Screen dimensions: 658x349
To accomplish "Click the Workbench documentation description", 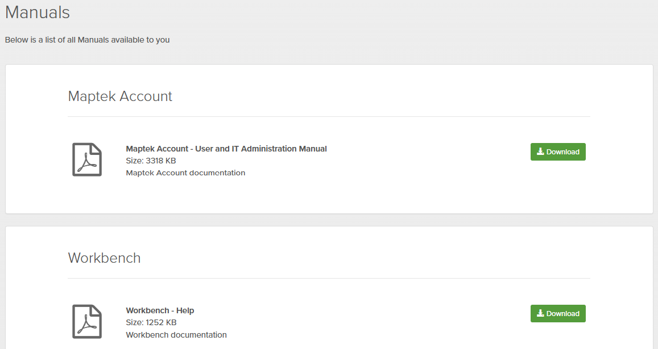I will click(176, 335).
